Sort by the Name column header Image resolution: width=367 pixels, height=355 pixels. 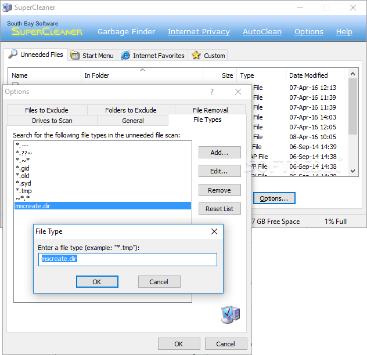coord(45,75)
